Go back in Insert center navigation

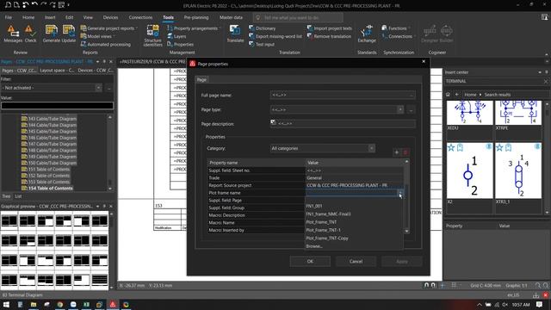[x=456, y=95]
